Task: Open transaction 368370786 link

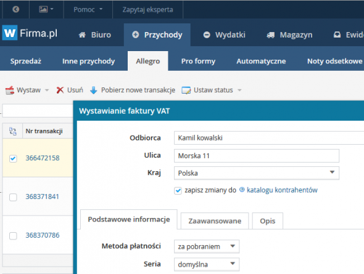Action: (x=43, y=235)
